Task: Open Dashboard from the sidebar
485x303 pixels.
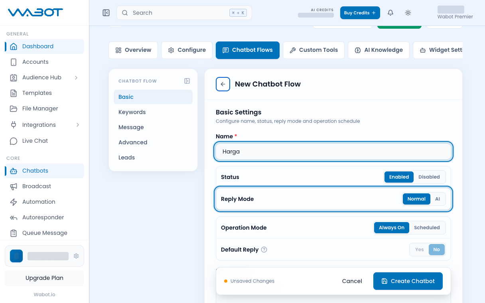Action: coord(45,46)
